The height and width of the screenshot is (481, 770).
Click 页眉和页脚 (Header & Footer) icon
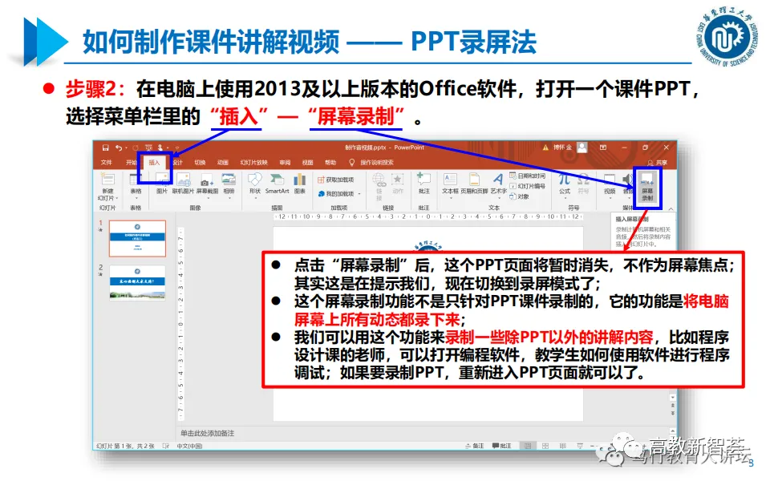click(474, 183)
